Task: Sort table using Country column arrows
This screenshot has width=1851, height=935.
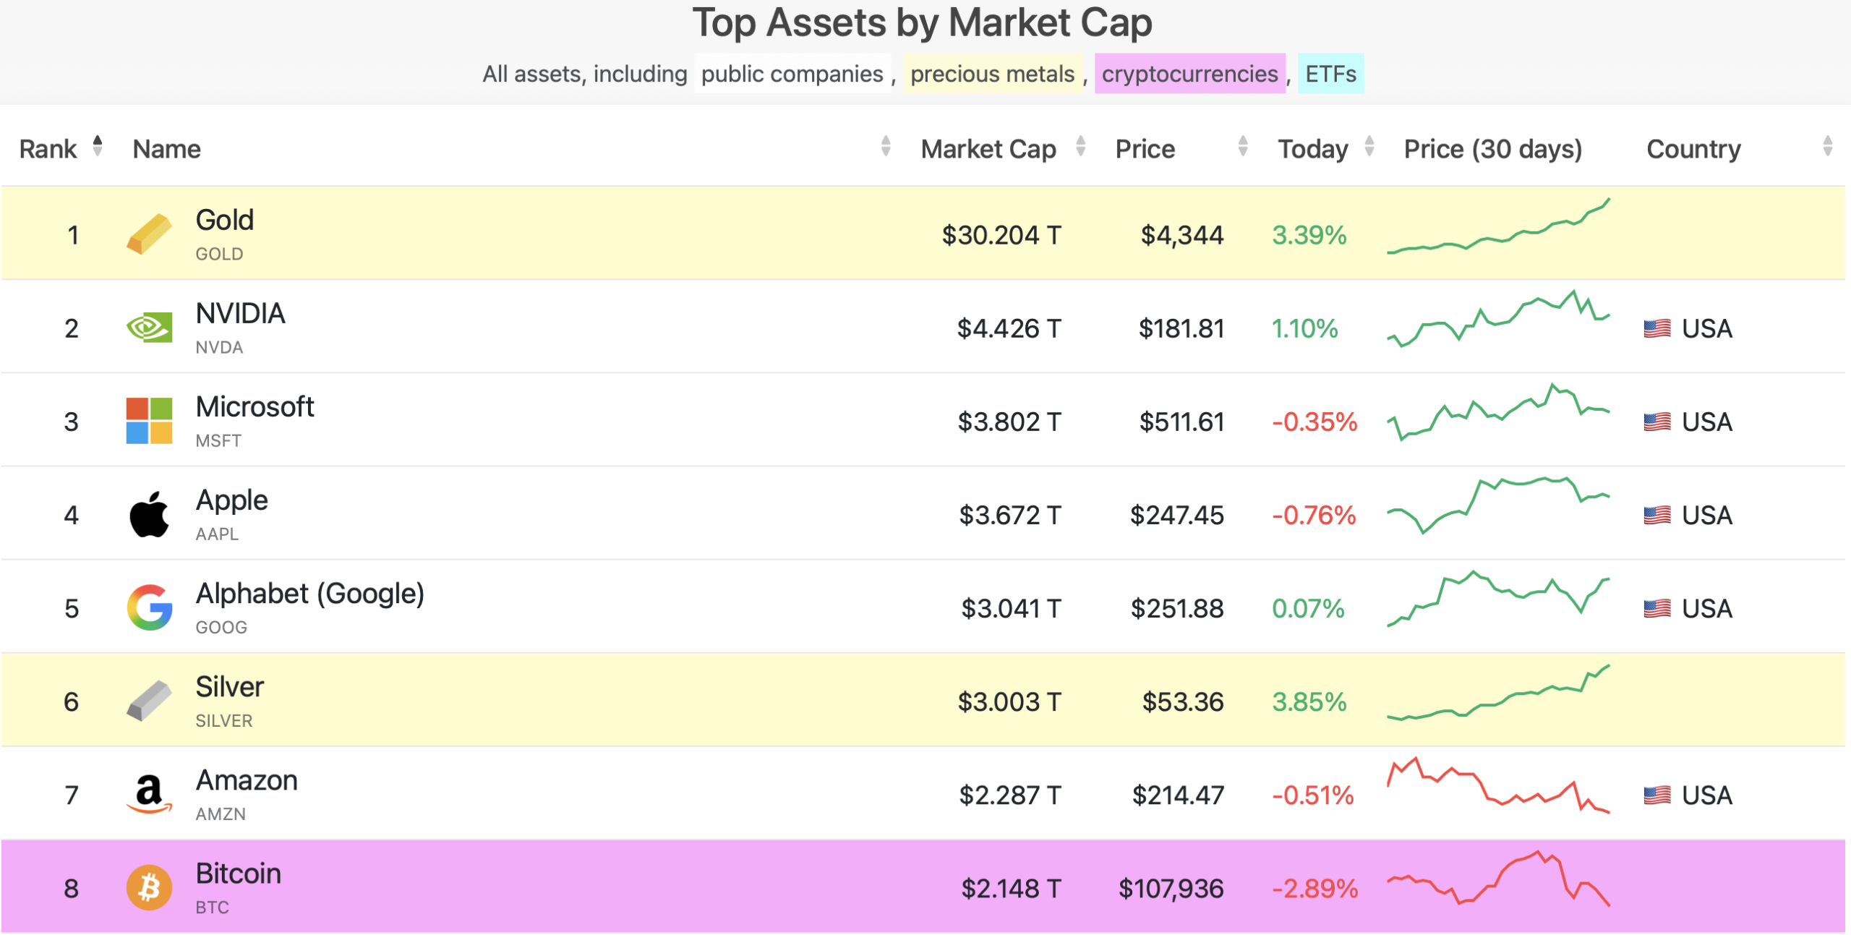Action: coord(1827,147)
